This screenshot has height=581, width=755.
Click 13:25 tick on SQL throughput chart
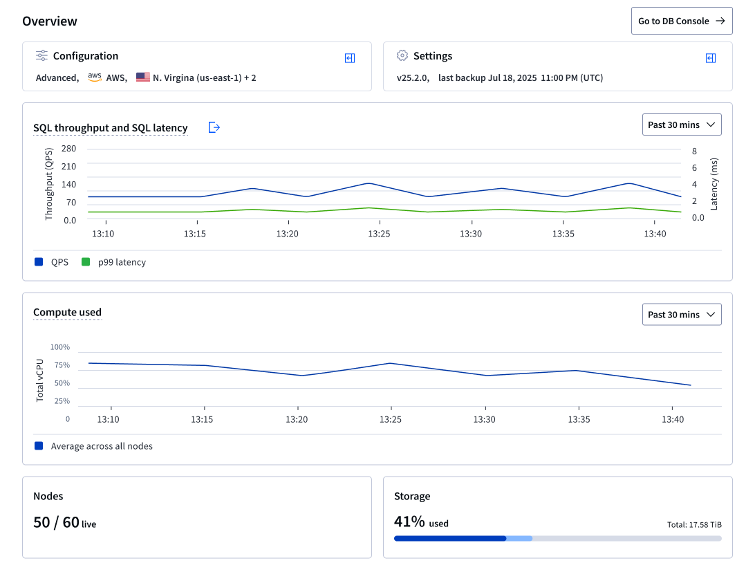[379, 234]
